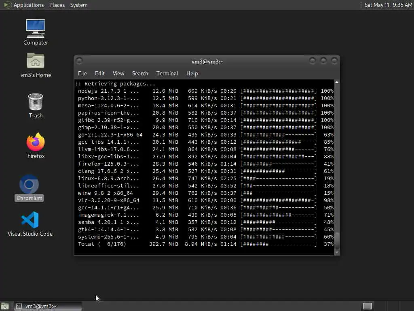Viewport: 414px width, 311px height.
Task: Click the terminal scrollbar up arrow
Action: [337, 83]
